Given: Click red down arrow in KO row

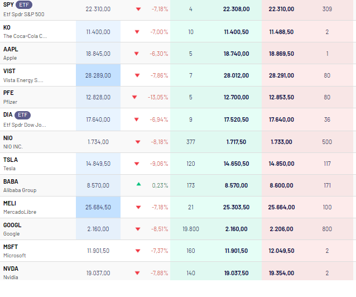Looking at the screenshot, I should pyautogui.click(x=137, y=32).
